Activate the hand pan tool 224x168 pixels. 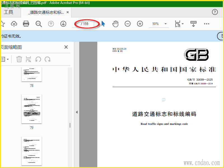115,24
